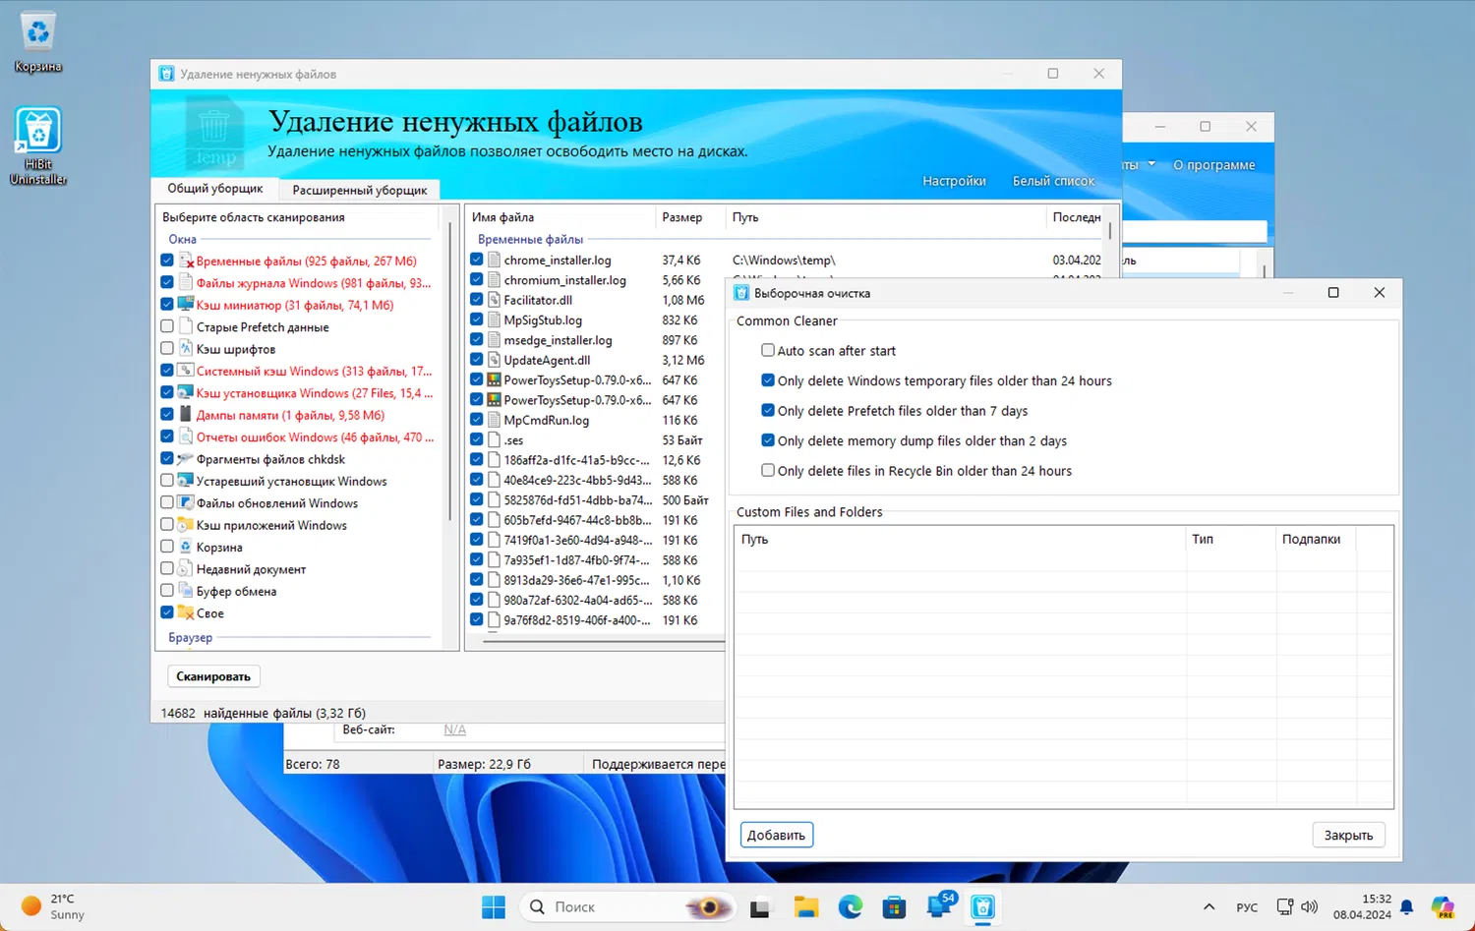Uncheck Prefetch files older than 7 days
1475x931 pixels.
point(768,410)
